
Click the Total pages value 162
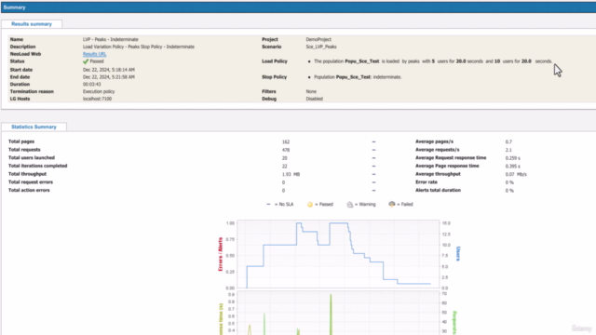(x=286, y=141)
